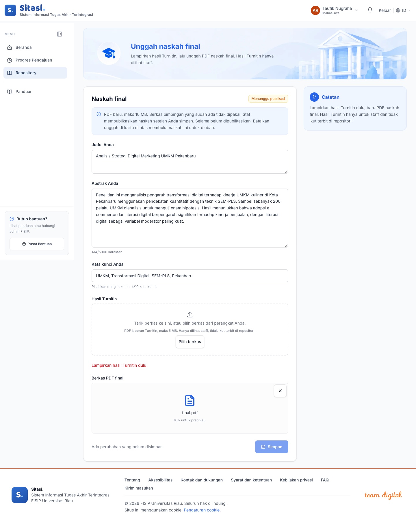Open Pengaturan cookie settings
Screen dimensions: 416x521
(202, 510)
